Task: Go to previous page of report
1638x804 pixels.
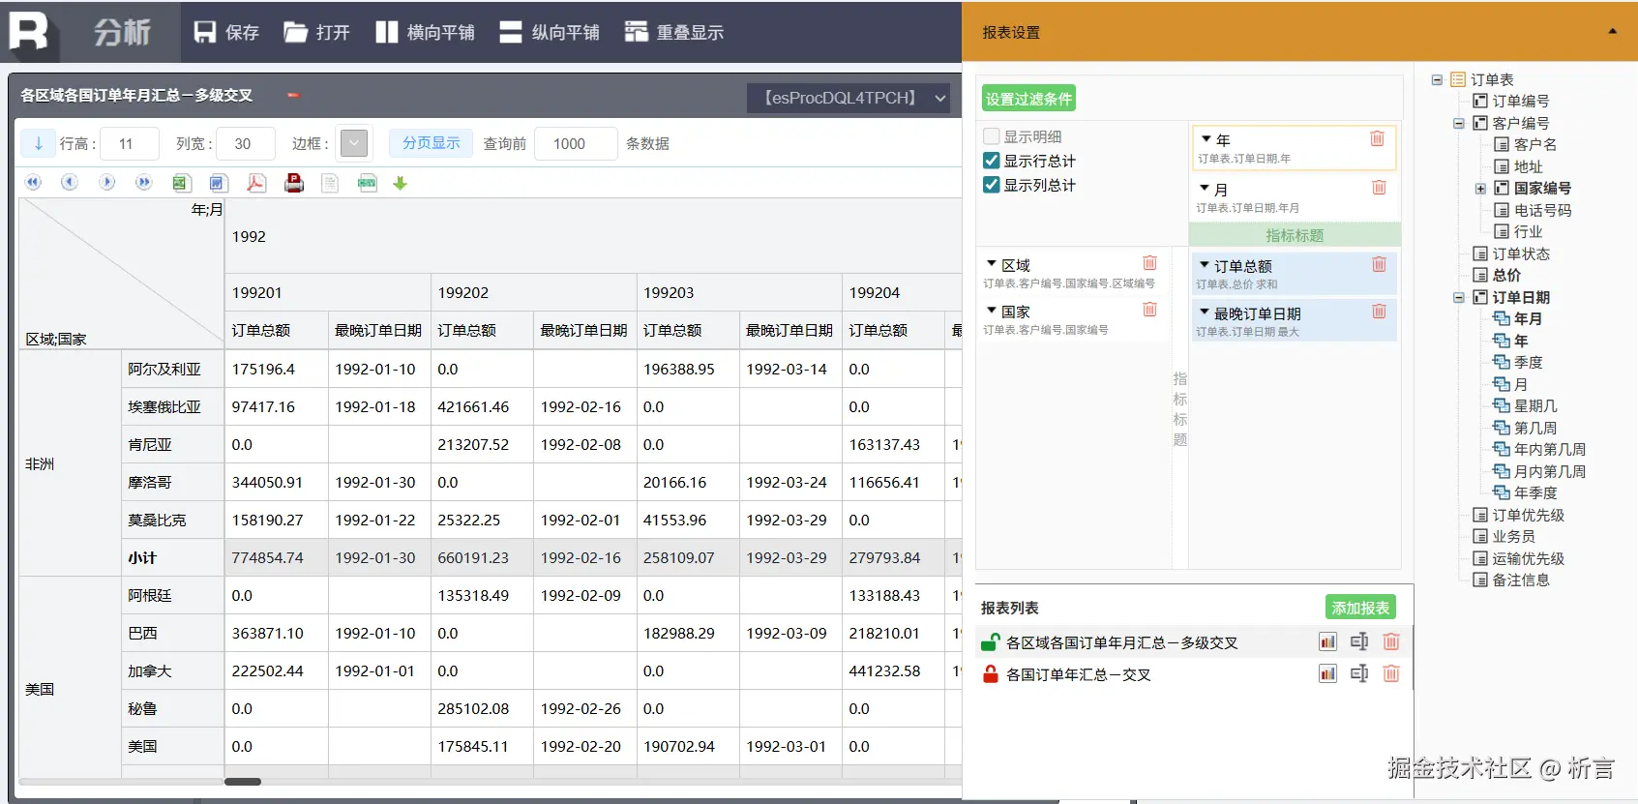Action: pos(70,183)
